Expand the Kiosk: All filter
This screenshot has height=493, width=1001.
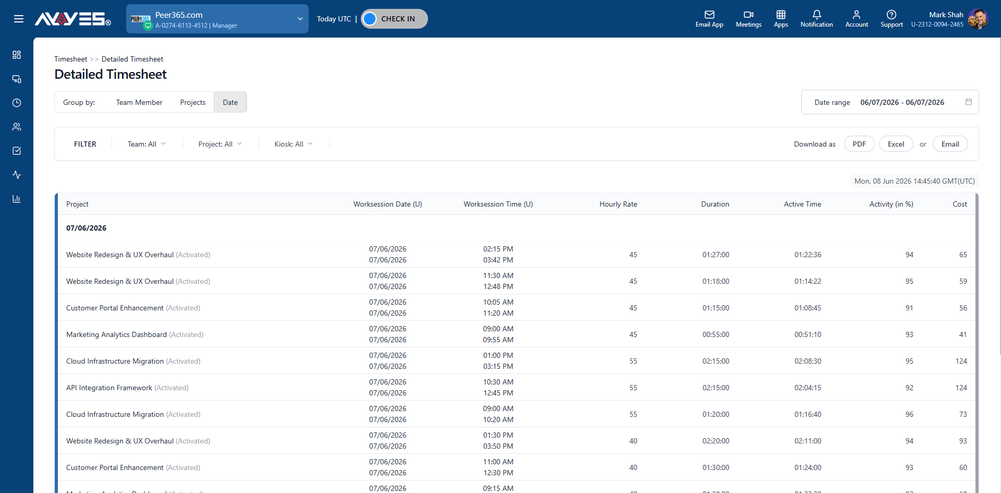(x=294, y=144)
